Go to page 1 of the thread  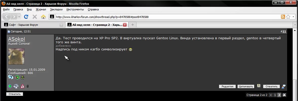click(x=275, y=95)
